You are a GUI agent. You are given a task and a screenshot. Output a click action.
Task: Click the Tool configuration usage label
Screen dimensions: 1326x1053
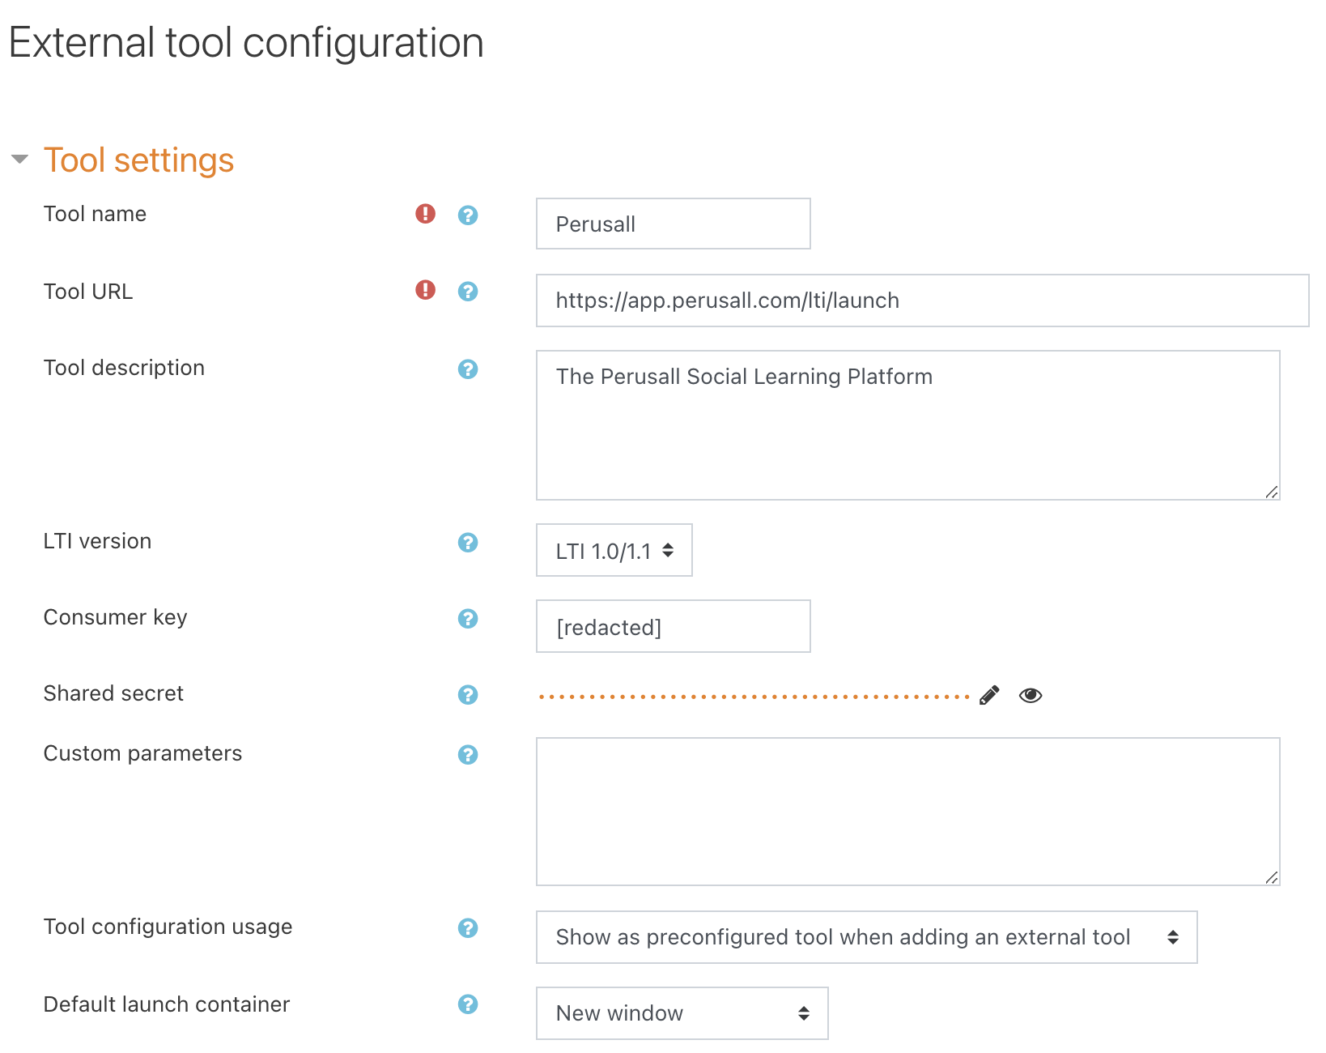pos(168,927)
